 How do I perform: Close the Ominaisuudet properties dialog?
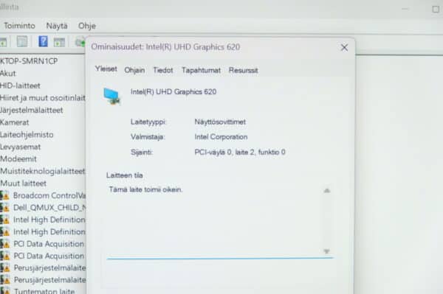tap(344, 47)
